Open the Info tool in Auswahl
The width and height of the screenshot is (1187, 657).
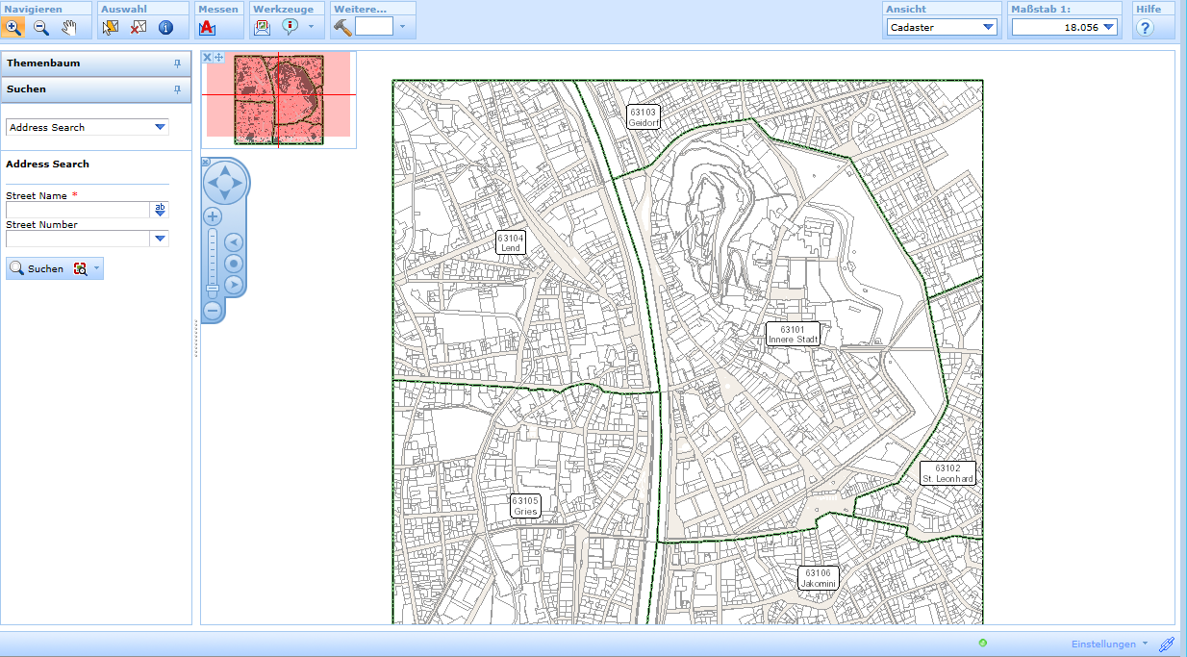[x=166, y=28]
